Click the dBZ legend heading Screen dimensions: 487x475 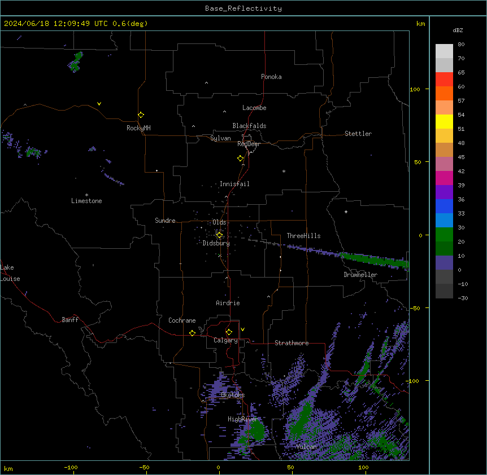click(458, 30)
